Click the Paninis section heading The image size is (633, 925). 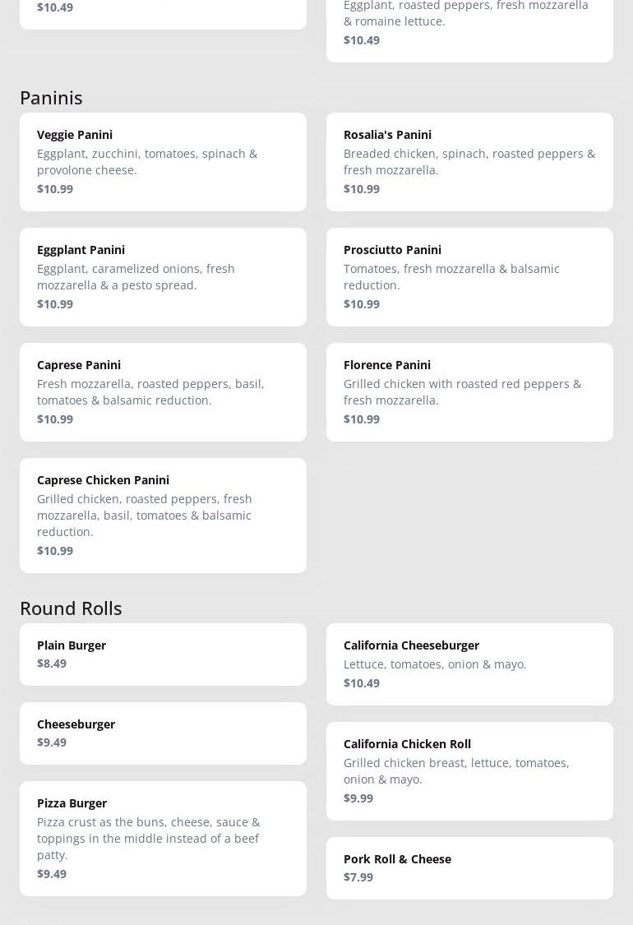point(51,97)
